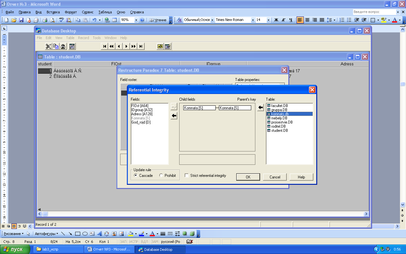Click the remove field left arrow by Fields list
Image resolution: width=406 pixels, height=254 pixels.
[174, 116]
